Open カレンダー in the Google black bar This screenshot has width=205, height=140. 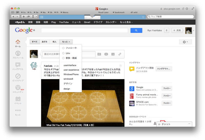point(111,22)
